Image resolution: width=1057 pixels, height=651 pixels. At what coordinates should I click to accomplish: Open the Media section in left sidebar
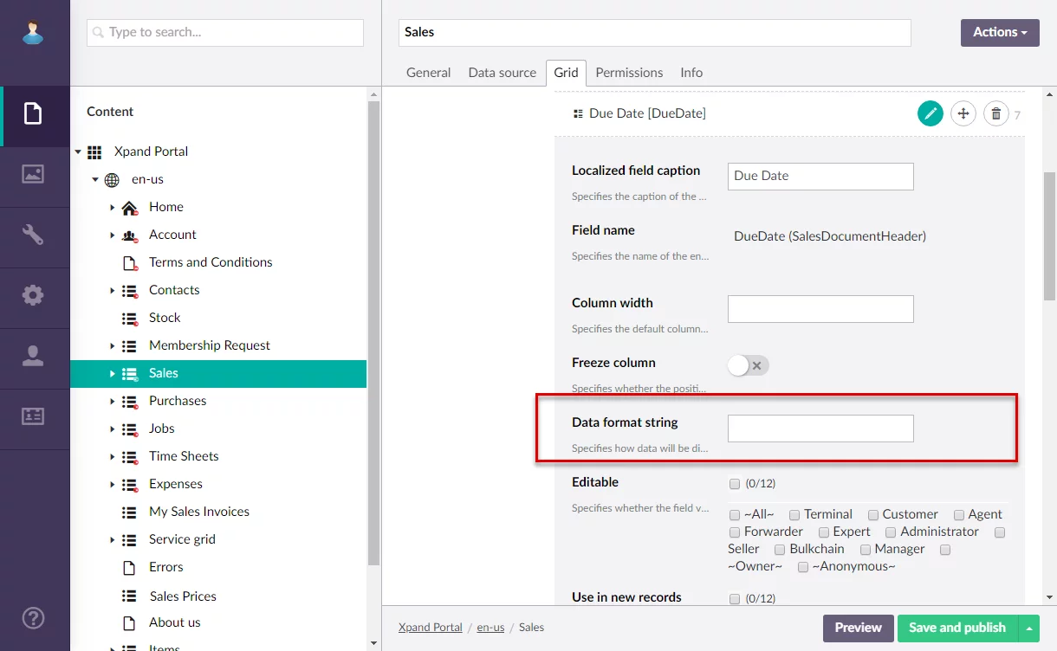click(x=33, y=174)
